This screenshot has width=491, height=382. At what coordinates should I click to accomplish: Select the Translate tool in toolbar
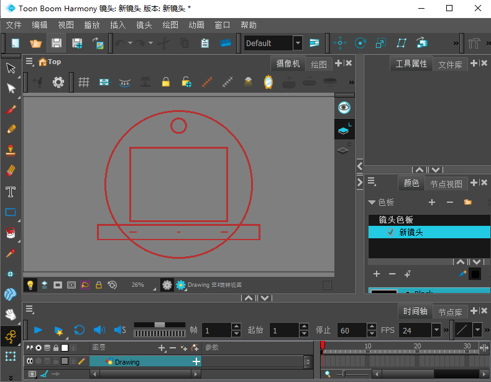(x=340, y=43)
